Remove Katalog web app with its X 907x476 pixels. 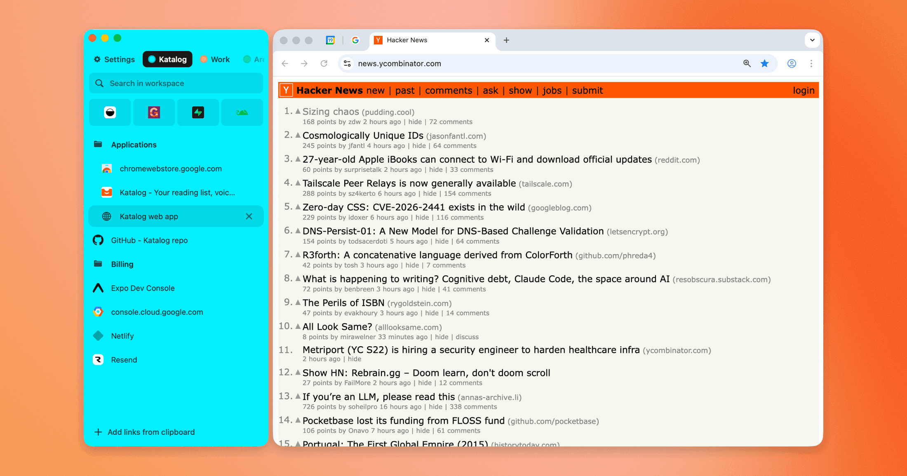tap(249, 216)
